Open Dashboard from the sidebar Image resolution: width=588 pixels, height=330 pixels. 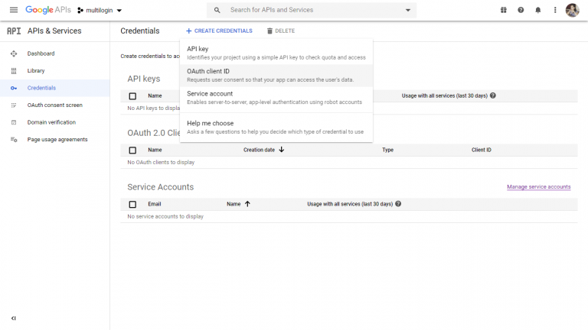coord(41,53)
